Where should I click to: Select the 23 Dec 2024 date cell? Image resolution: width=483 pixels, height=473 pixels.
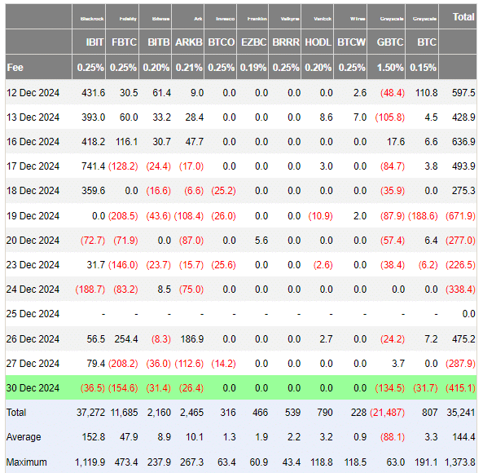[x=33, y=265]
